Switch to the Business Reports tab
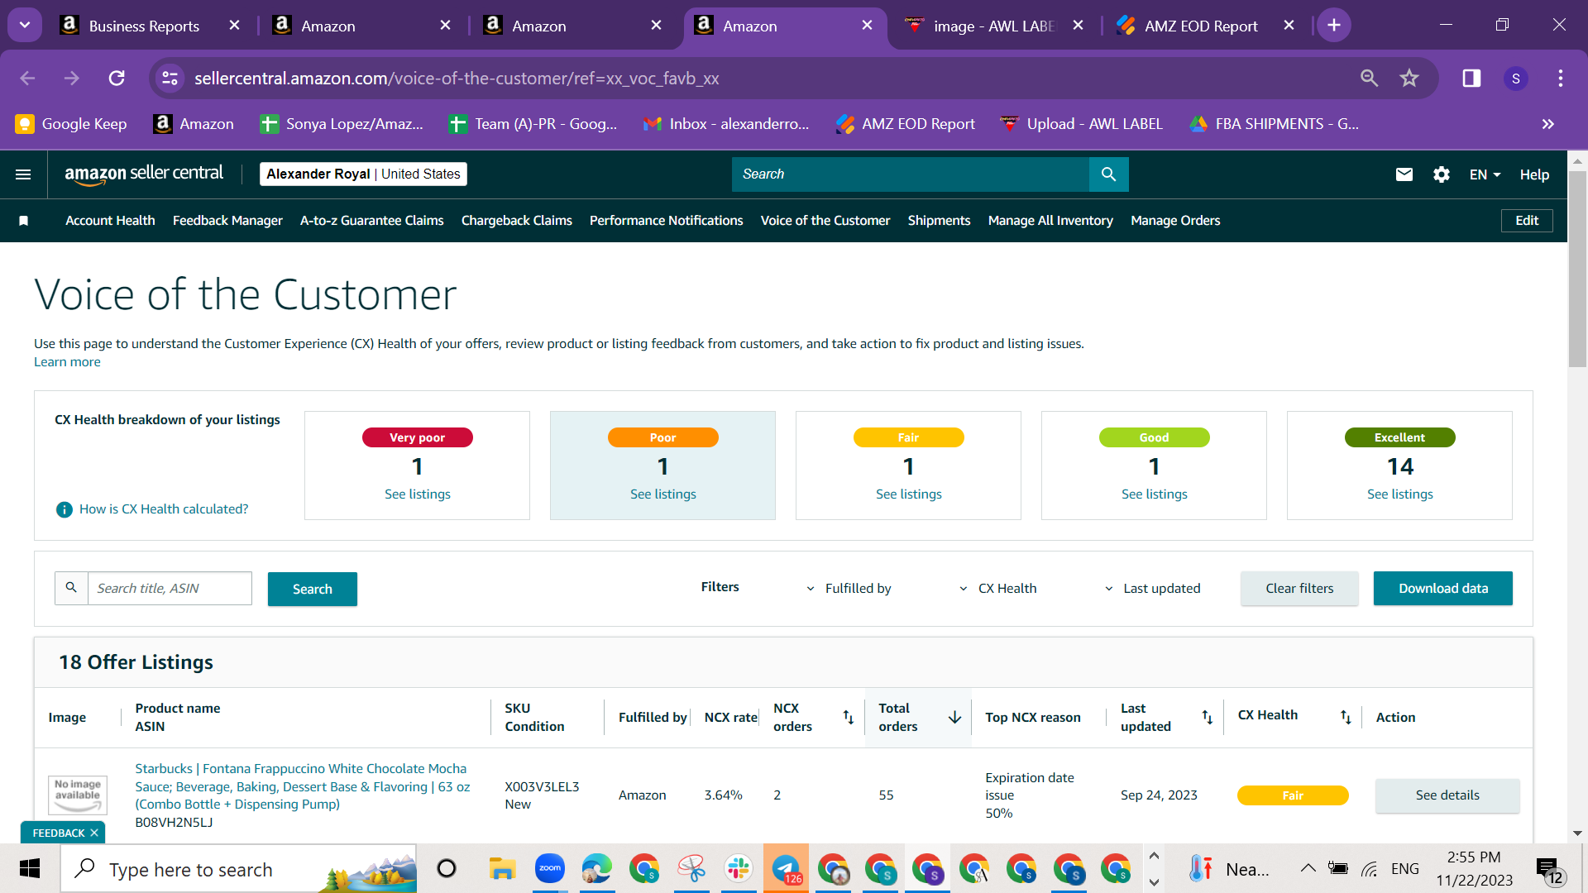 [144, 26]
